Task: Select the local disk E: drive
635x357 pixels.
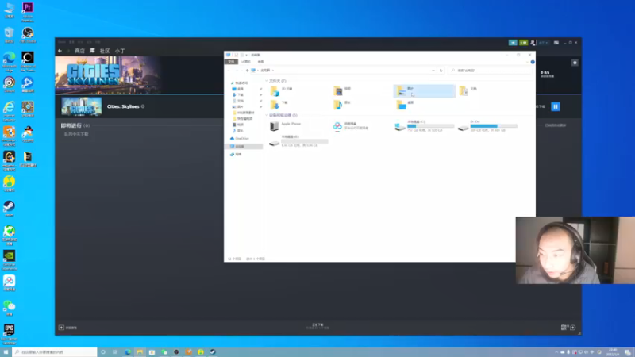Action: point(298,141)
